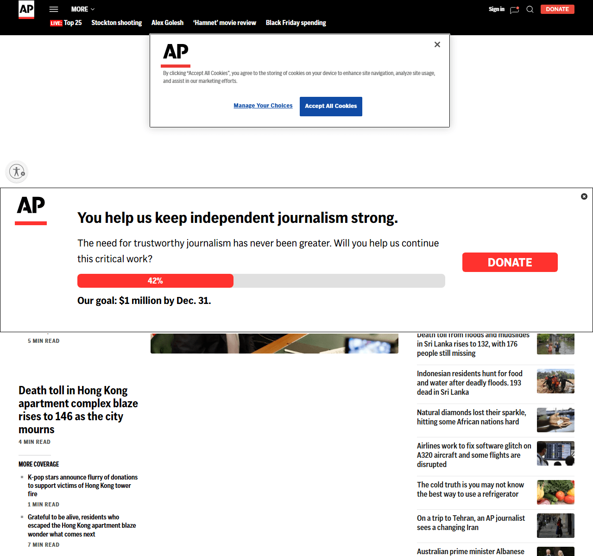Expand the MORE dropdown menu
Image resolution: width=593 pixels, height=556 pixels.
pos(83,9)
